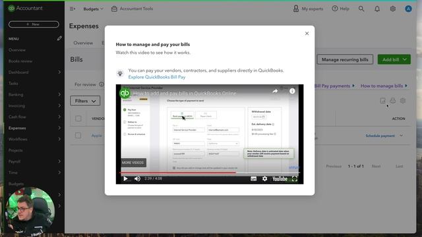Click the Next pagination link
The image size is (422, 237).
click(x=376, y=167)
